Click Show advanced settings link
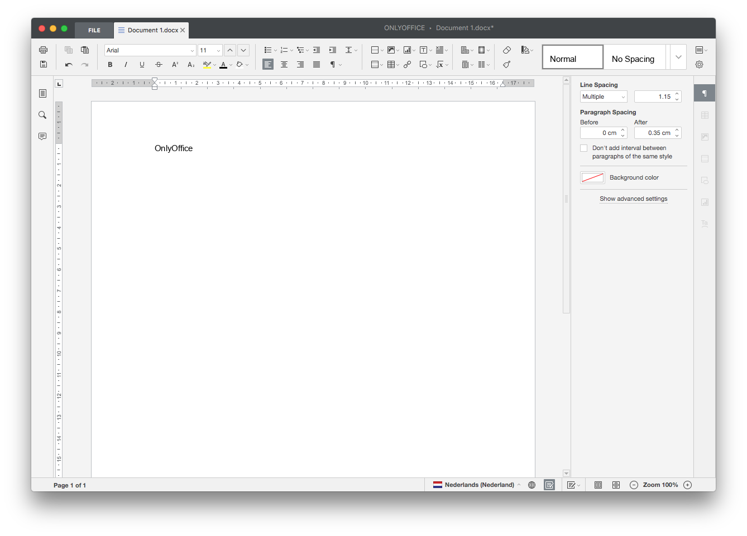Image resolution: width=747 pixels, height=536 pixels. 633,199
